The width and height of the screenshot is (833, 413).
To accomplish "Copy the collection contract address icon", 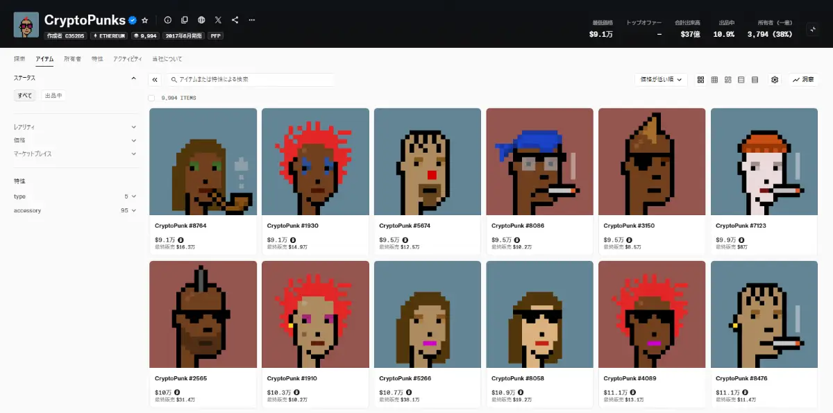I will 185,20.
